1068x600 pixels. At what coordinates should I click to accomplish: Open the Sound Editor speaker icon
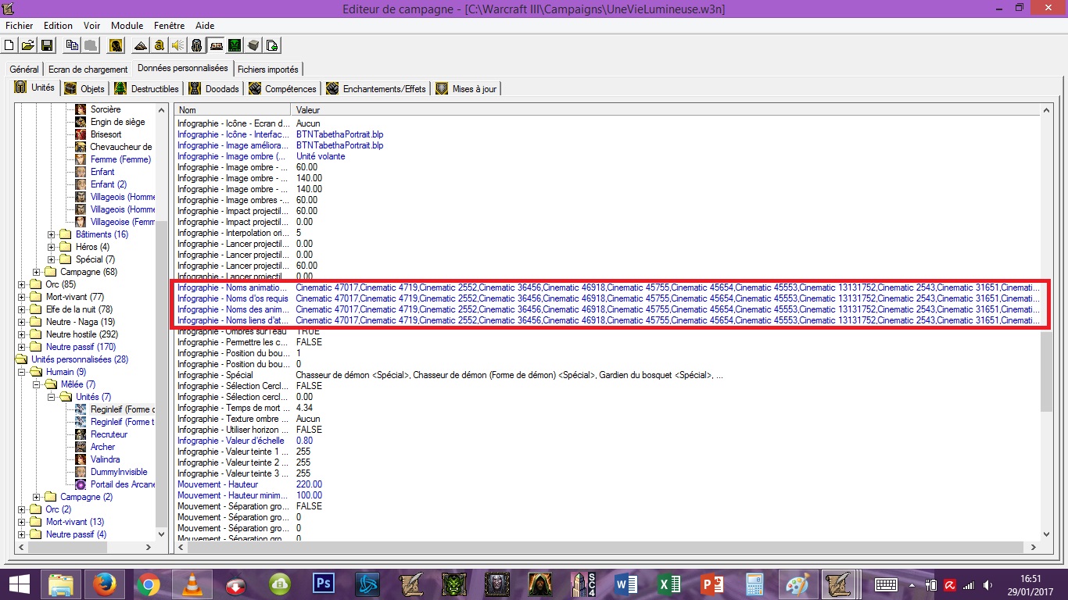(178, 45)
